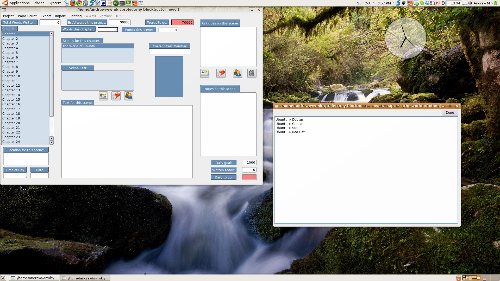Click the ID card icon under Scene Cast
Screen dimensions: 500x281
point(103,96)
